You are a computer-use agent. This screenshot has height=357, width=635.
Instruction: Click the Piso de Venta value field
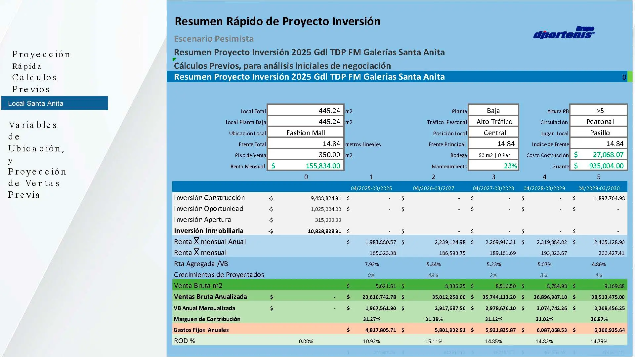(305, 154)
